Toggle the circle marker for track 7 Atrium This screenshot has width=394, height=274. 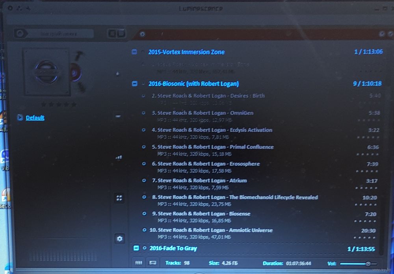click(x=144, y=181)
